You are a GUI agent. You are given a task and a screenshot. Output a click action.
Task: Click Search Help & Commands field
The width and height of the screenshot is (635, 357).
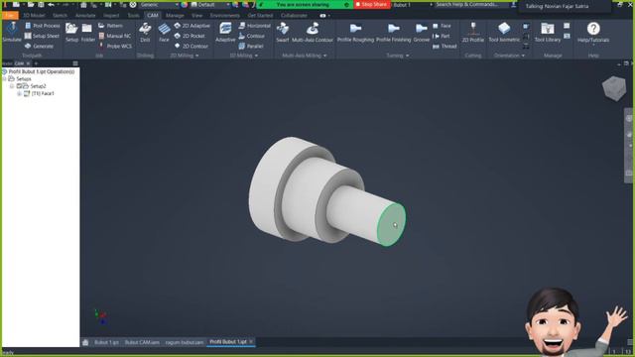(x=467, y=4)
